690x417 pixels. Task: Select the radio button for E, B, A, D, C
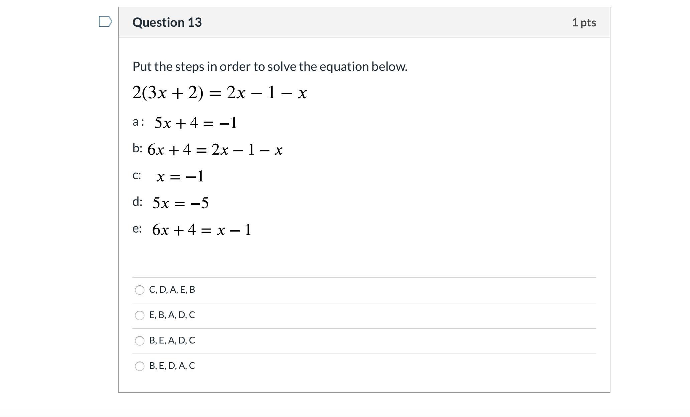pos(140,315)
